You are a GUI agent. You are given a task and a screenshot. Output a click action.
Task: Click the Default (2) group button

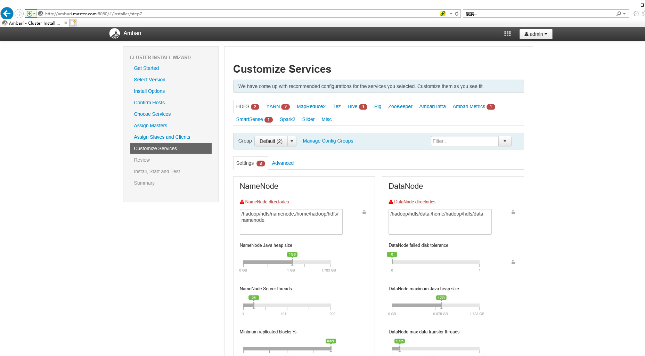tap(271, 141)
